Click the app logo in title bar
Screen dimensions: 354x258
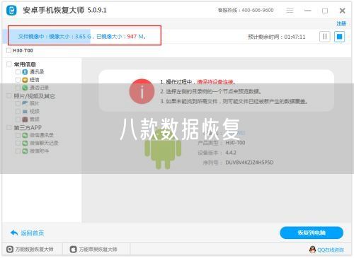click(11, 11)
